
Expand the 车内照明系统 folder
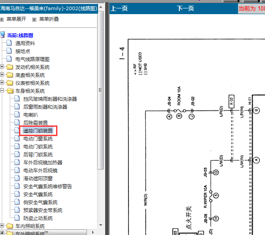[x=2, y=226]
